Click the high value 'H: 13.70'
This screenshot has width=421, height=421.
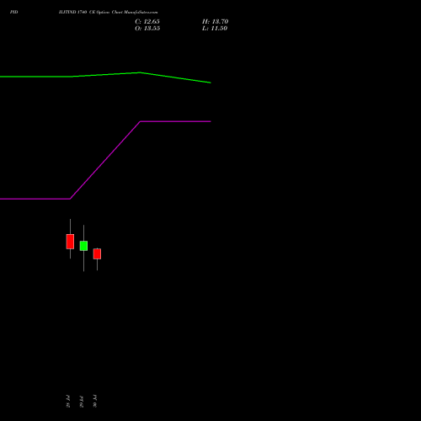click(215, 22)
